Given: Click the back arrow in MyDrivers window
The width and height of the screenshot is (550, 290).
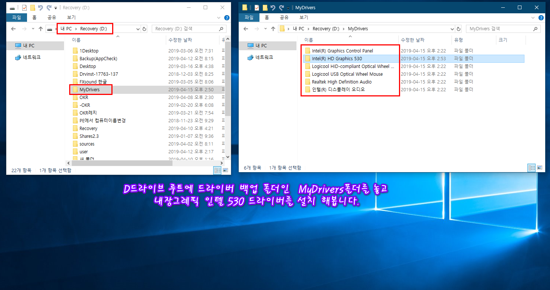Looking at the screenshot, I should pos(246,29).
